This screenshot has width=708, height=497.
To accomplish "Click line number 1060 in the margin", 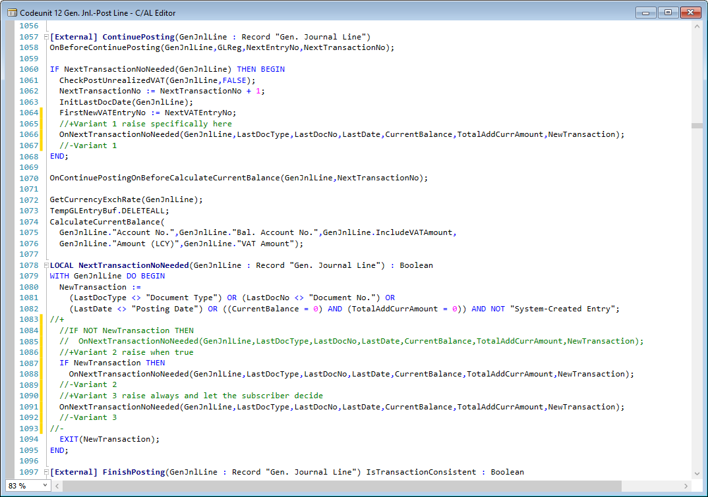I will (x=29, y=68).
